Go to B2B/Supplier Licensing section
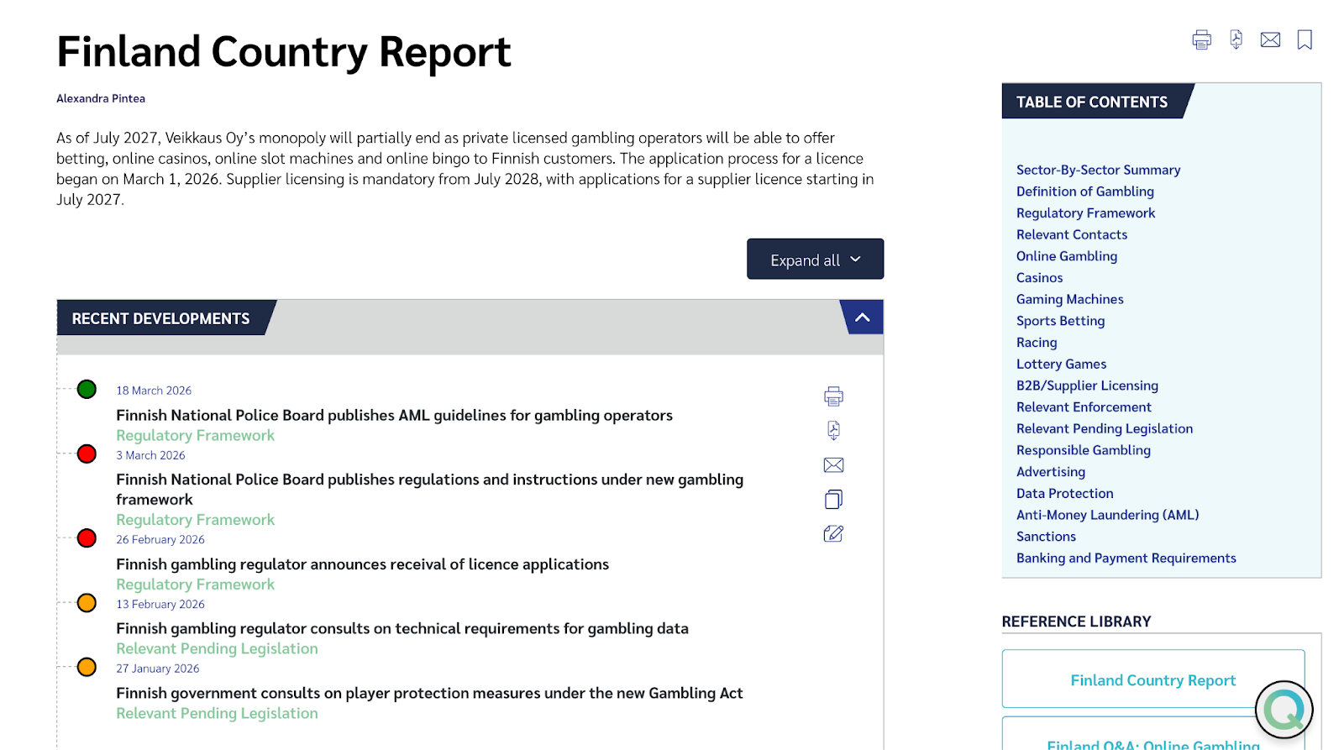The height and width of the screenshot is (750, 1344). (1087, 385)
